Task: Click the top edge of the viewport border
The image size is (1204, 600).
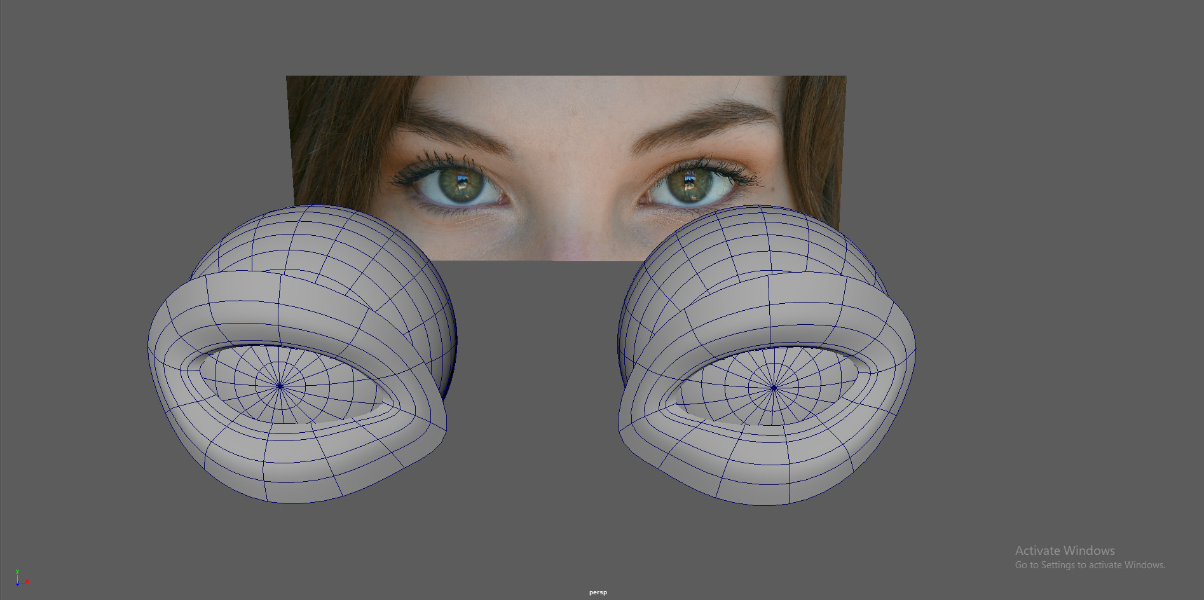Action: [x=602, y=3]
